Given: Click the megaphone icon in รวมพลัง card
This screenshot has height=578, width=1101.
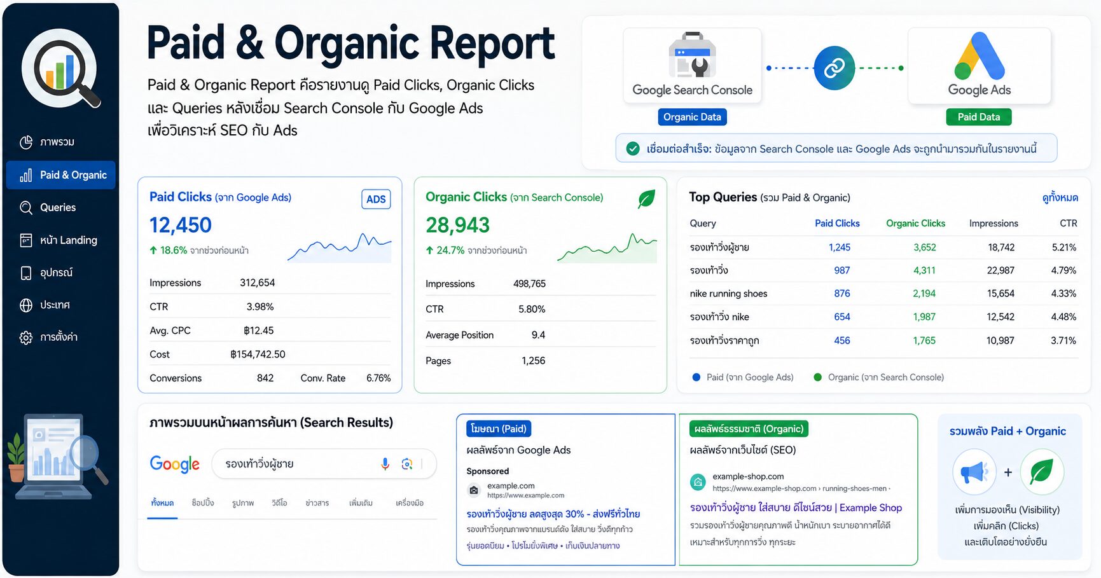Looking at the screenshot, I should point(974,472).
